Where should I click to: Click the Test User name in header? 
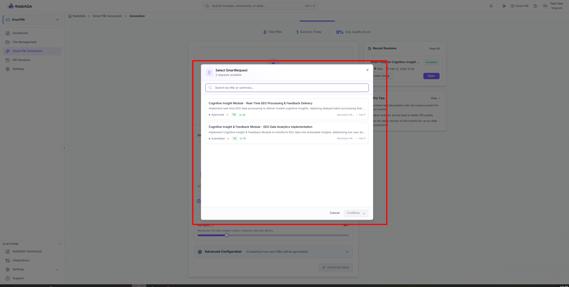(x=556, y=4)
